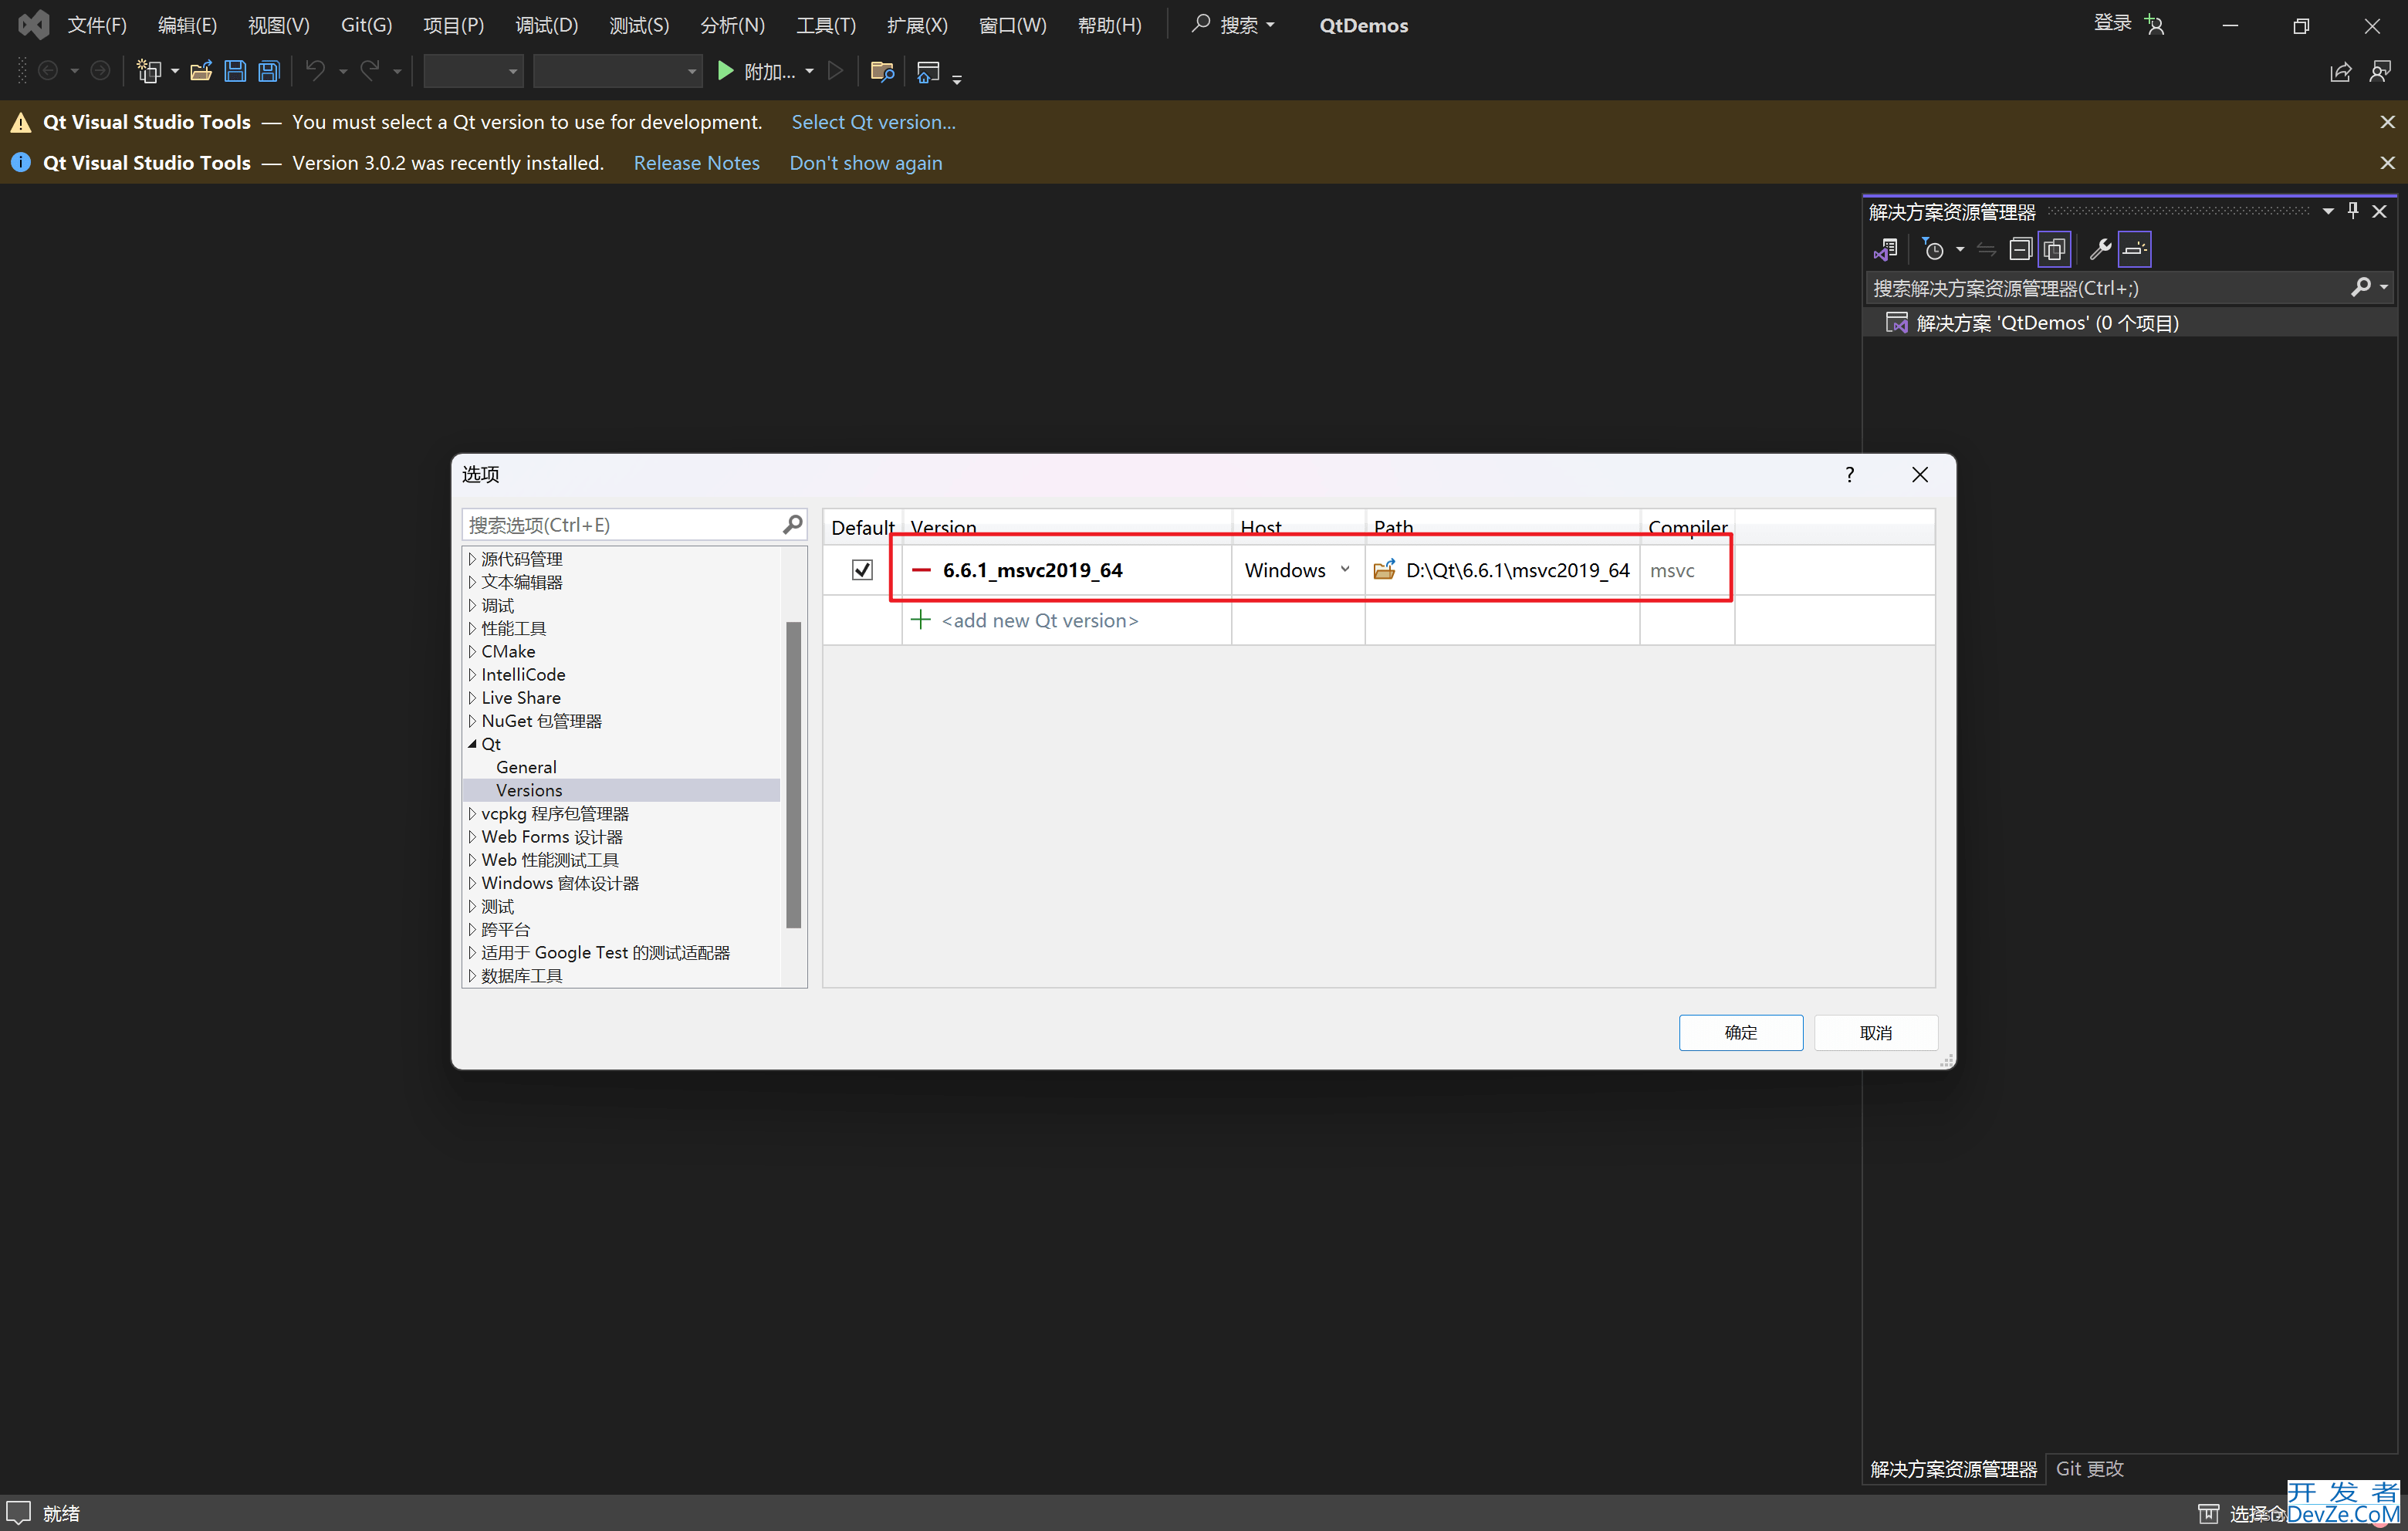Click the options tree vertical scrollbar
This screenshot has width=2408, height=1531.
794,774
